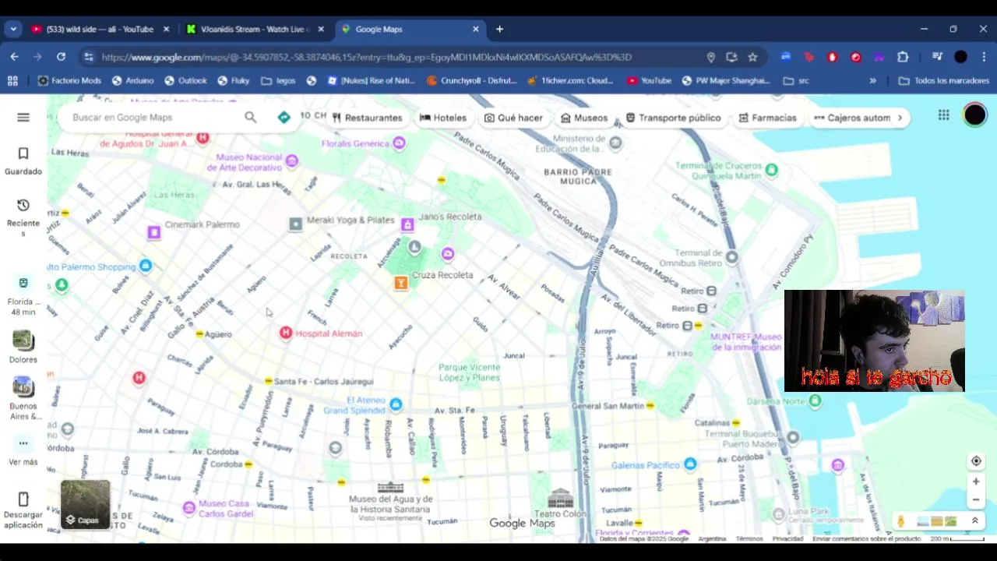Select the Transporte público chip
The image size is (997, 561).
pos(673,118)
